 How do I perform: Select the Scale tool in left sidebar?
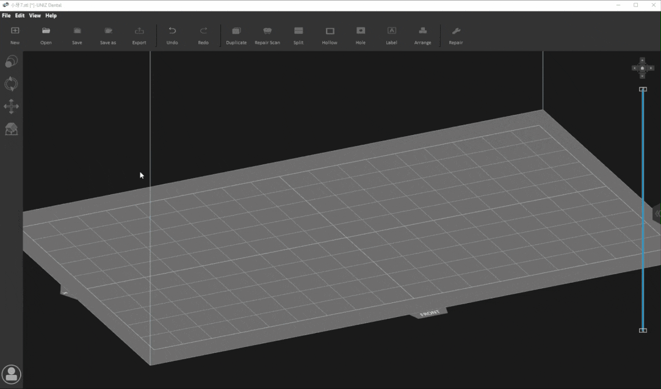(x=11, y=62)
